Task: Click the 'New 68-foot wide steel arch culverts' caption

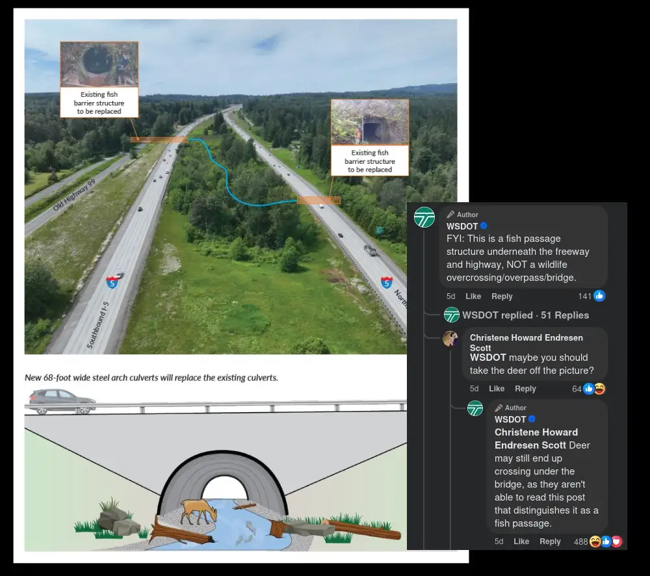Action: 151,378
